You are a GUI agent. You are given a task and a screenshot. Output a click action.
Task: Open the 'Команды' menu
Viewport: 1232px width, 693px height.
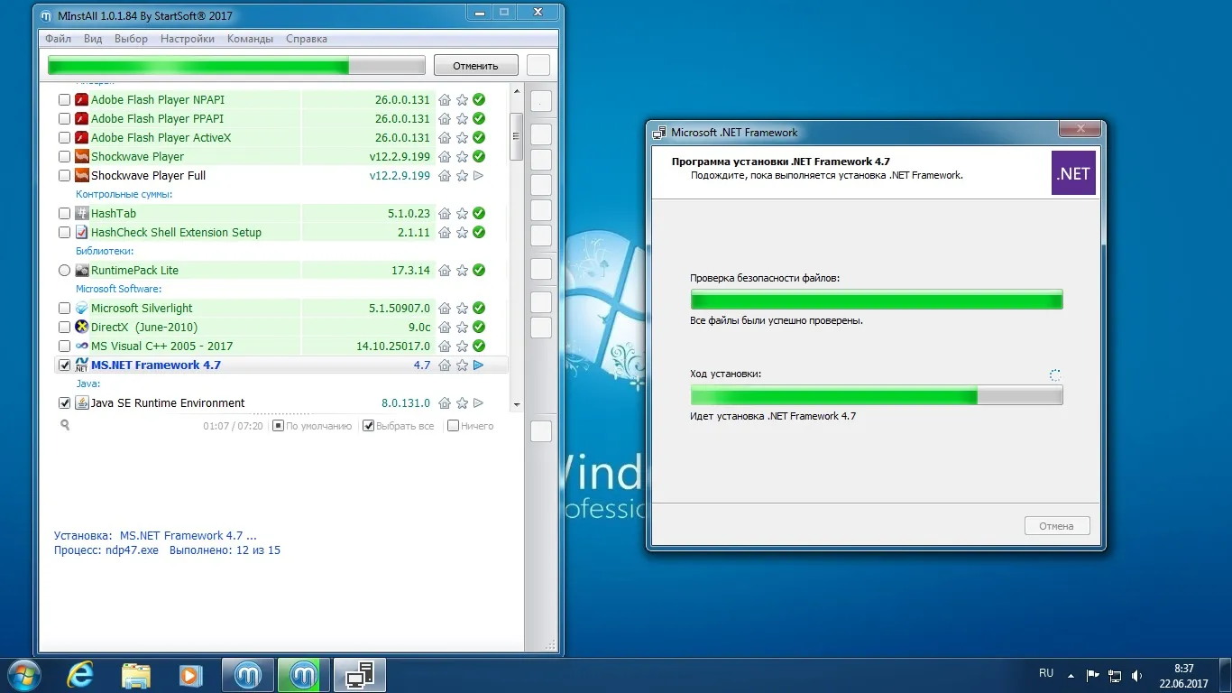coord(250,39)
